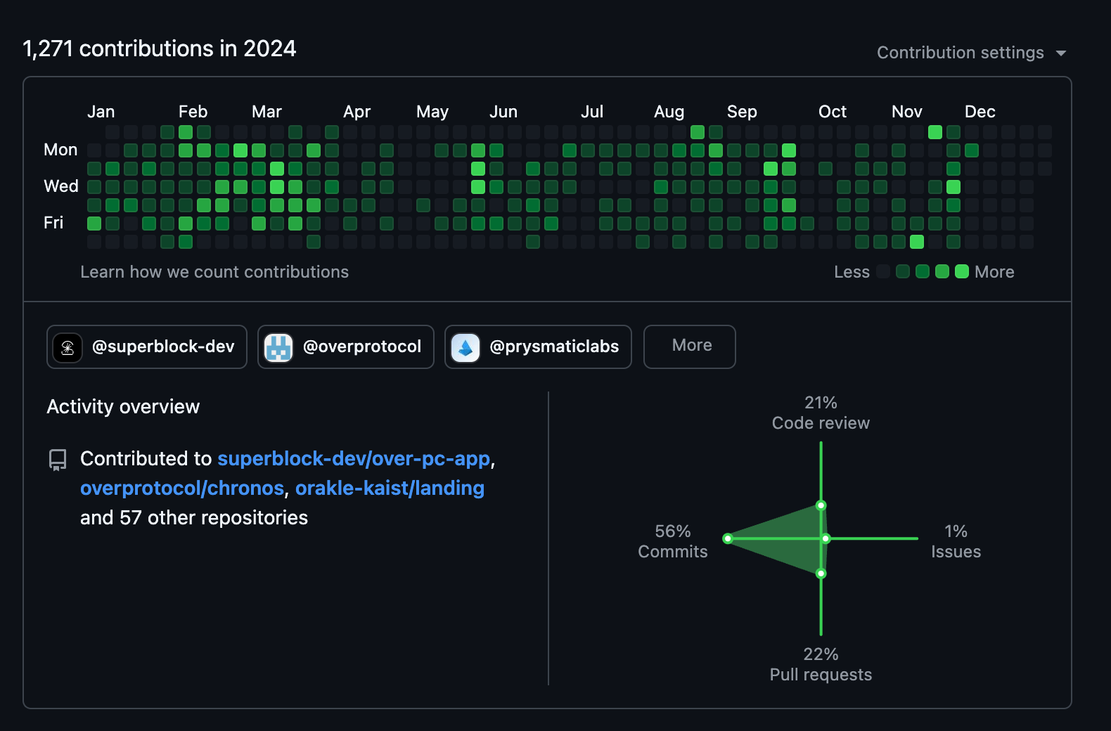The height and width of the screenshot is (731, 1111).
Task: Click the repository icon beside Contributed to
Action: [x=58, y=460]
